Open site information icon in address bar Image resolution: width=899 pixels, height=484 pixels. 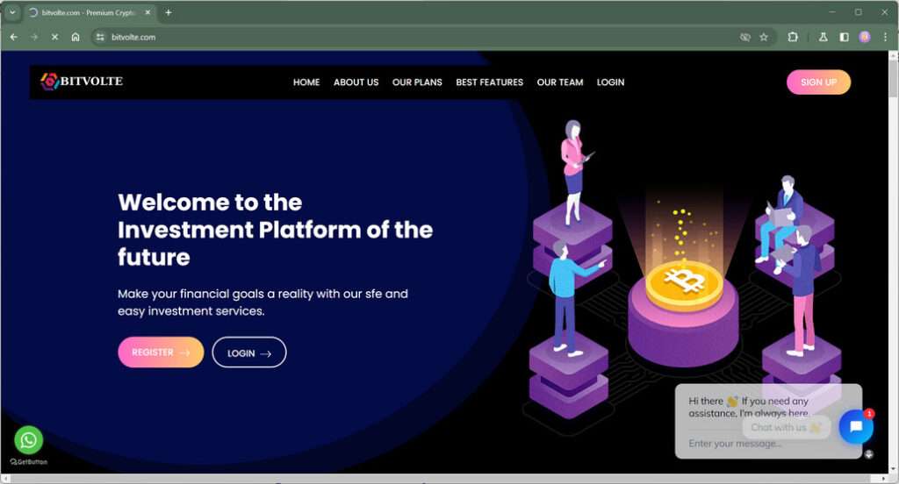[100, 37]
